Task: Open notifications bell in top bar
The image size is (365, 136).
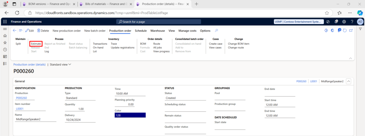Action: pyautogui.click(x=336, y=22)
